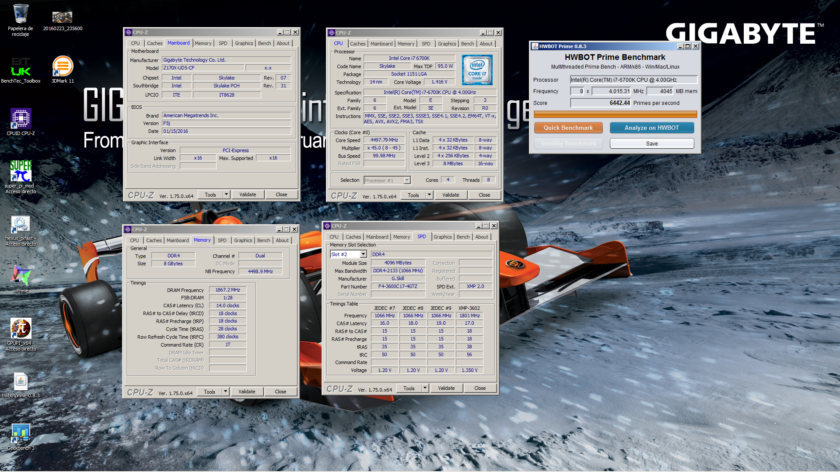
Task: Expand Tools dropdown arrow in SPD window
Action: click(425, 388)
